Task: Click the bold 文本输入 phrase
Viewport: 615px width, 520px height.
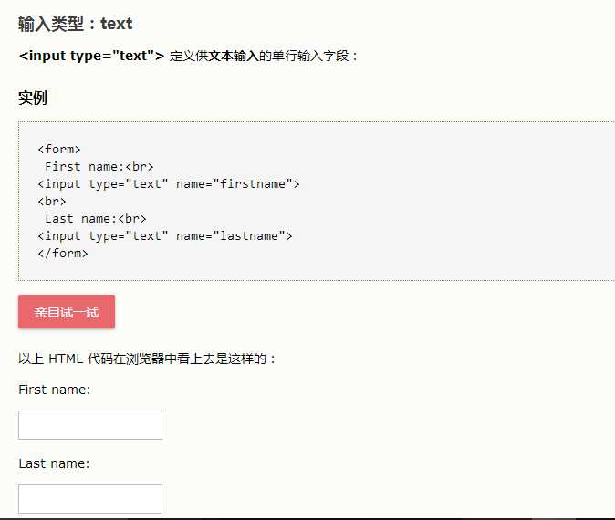Action: click(234, 56)
